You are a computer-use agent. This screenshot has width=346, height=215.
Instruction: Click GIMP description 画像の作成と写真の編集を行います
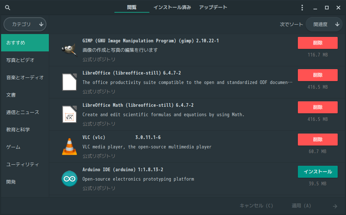pyautogui.click(x=120, y=50)
